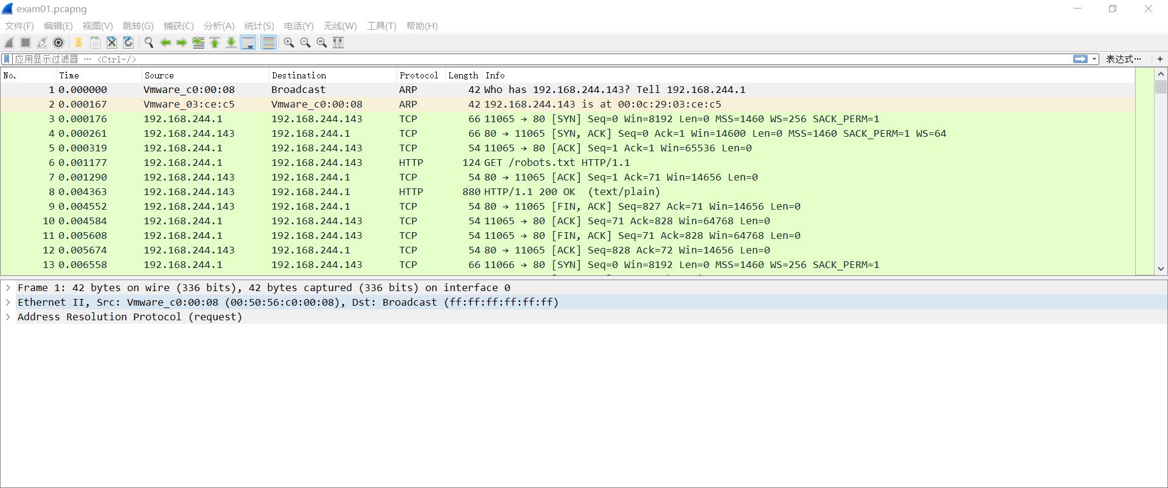The width and height of the screenshot is (1168, 488).
Task: Open the 帮助(H) menu
Action: coord(422,26)
